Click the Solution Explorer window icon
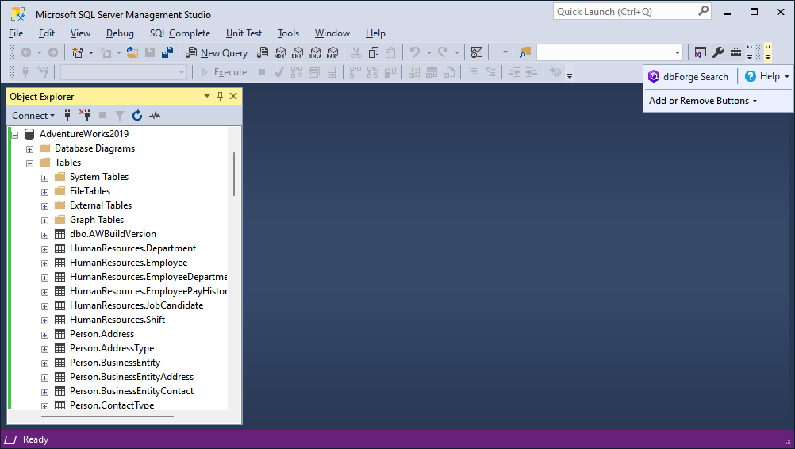Image resolution: width=795 pixels, height=449 pixels. pos(701,52)
